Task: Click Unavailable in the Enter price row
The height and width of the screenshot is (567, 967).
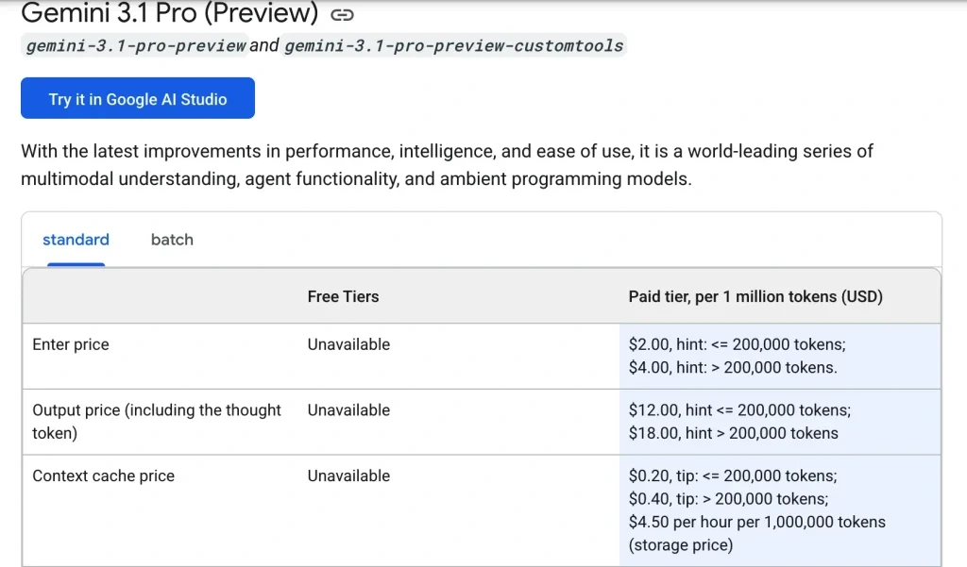Action: 348,344
